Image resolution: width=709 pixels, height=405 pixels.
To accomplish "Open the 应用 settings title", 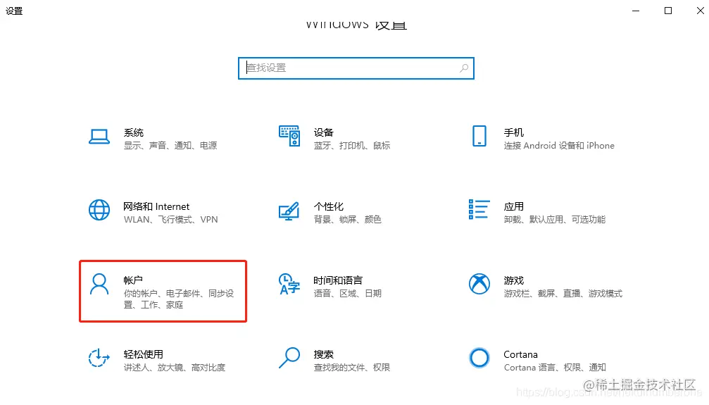I will click(x=514, y=207).
